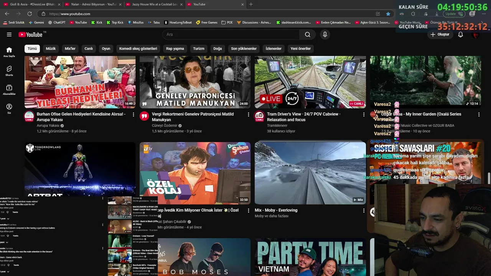Close the Jazzy House Mix tab

181,4
